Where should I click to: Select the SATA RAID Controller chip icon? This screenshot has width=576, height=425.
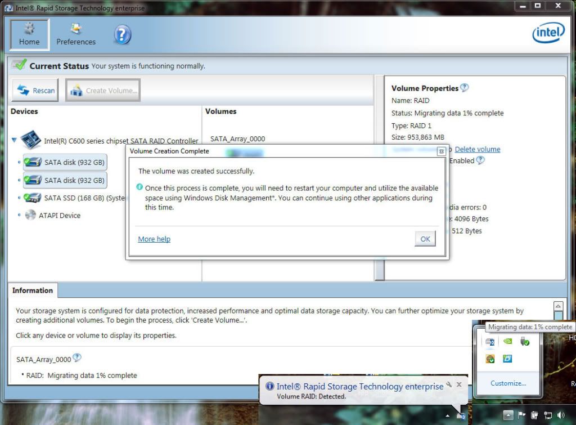(x=30, y=140)
